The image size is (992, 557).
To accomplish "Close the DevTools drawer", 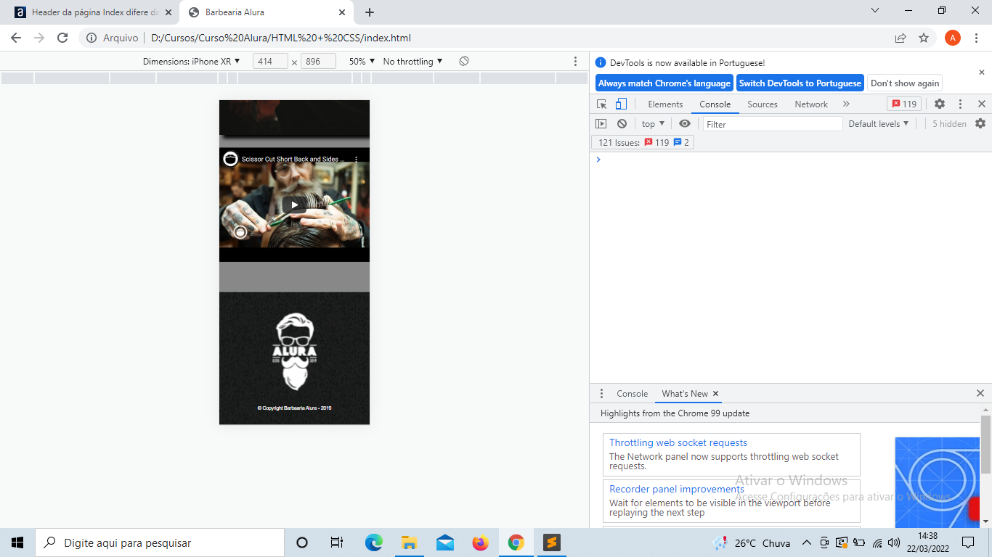I will click(980, 393).
